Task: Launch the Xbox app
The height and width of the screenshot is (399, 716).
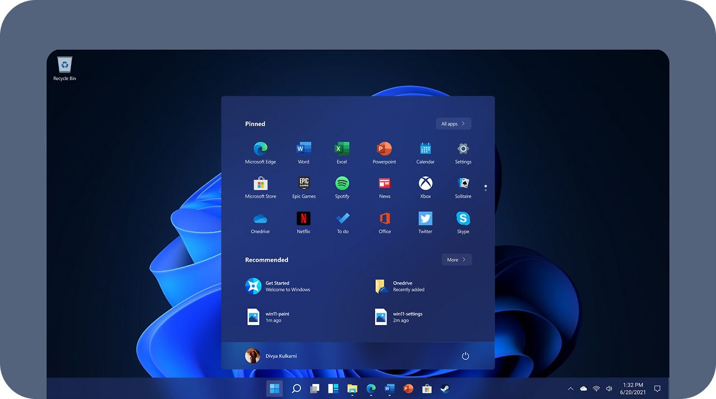Action: pyautogui.click(x=426, y=187)
